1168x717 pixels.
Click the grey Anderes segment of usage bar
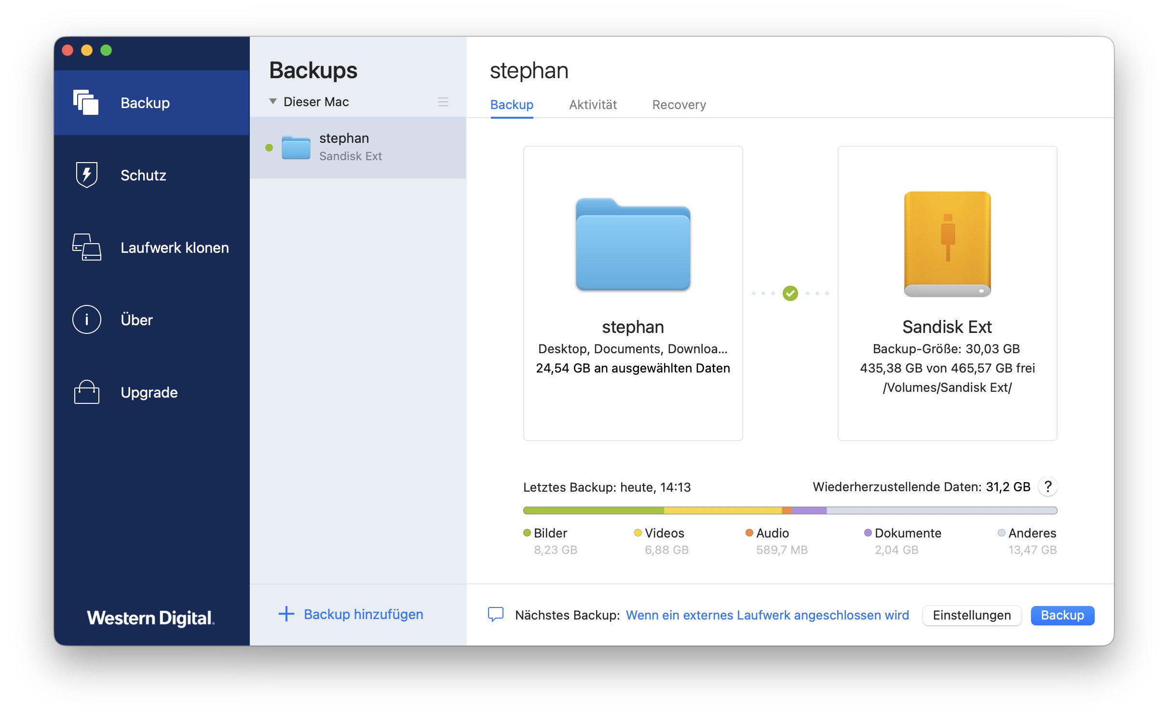tap(942, 510)
